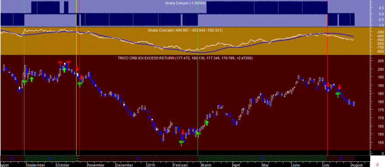Click the green exit flag in mid July

click(x=338, y=94)
